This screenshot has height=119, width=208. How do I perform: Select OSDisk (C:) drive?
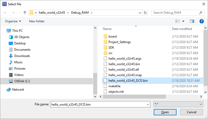pyautogui.click(x=47, y=81)
